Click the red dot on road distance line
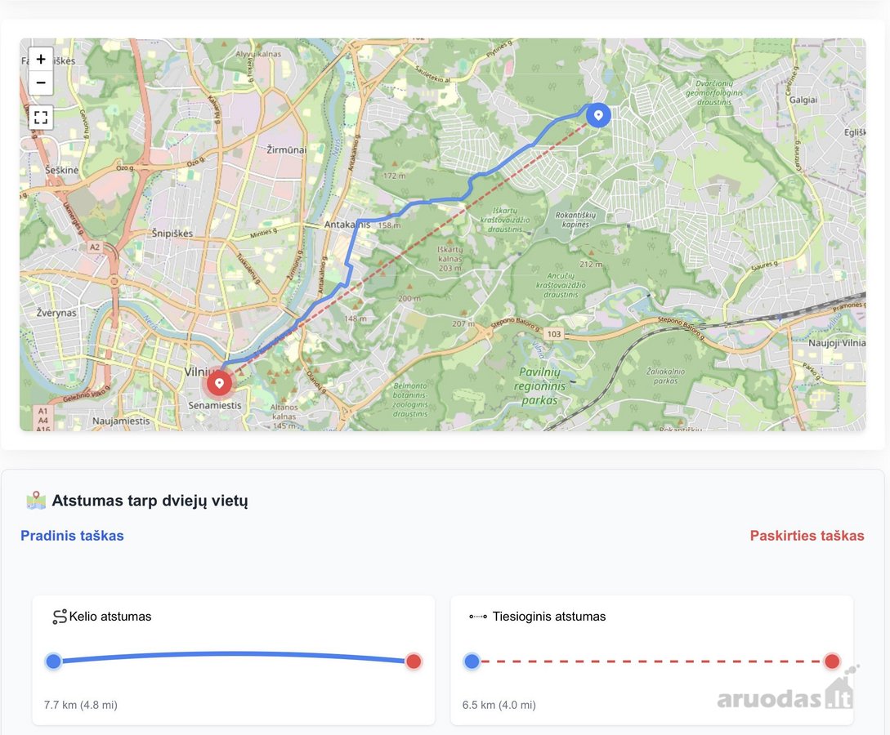Viewport: 890px width, 735px height. point(414,661)
